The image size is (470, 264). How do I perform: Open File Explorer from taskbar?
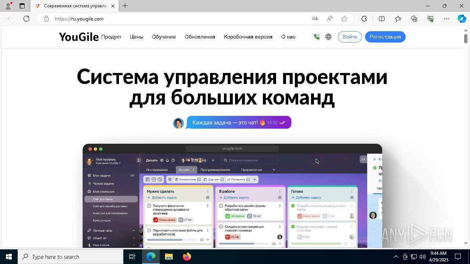(169, 257)
